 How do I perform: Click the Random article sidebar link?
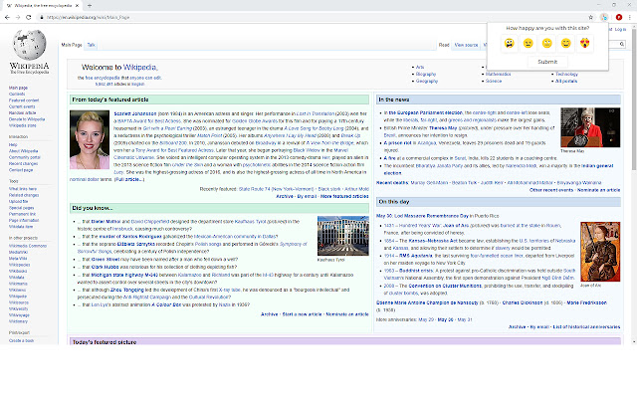pyautogui.click(x=22, y=110)
